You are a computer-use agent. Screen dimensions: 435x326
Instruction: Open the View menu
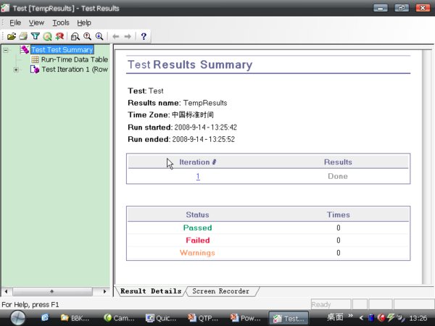(x=36, y=22)
